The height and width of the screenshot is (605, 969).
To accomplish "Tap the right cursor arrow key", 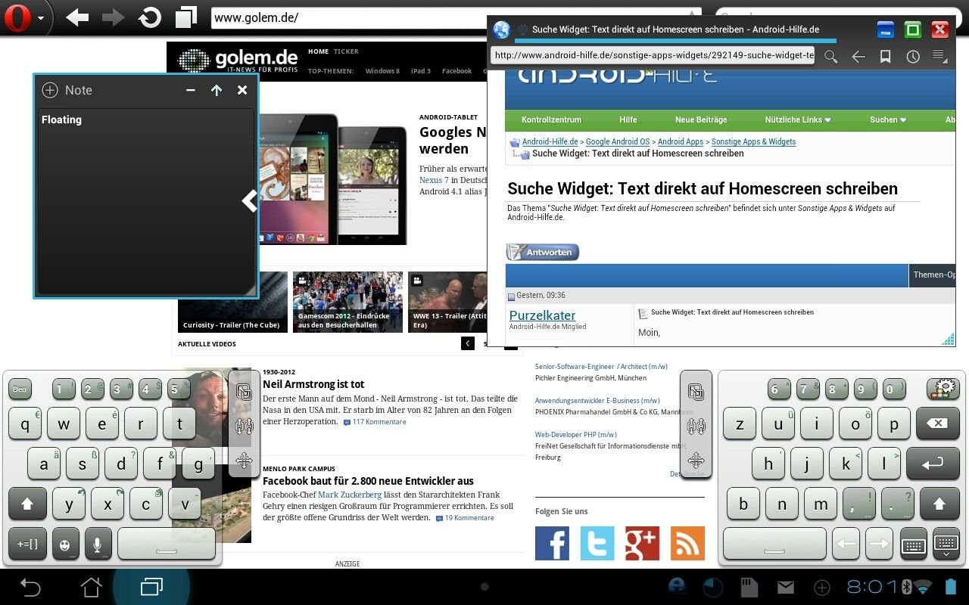I will 878,544.
